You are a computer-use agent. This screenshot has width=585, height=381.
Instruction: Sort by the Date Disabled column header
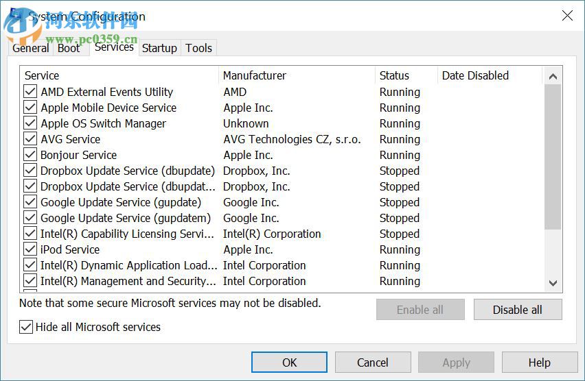tap(490, 75)
